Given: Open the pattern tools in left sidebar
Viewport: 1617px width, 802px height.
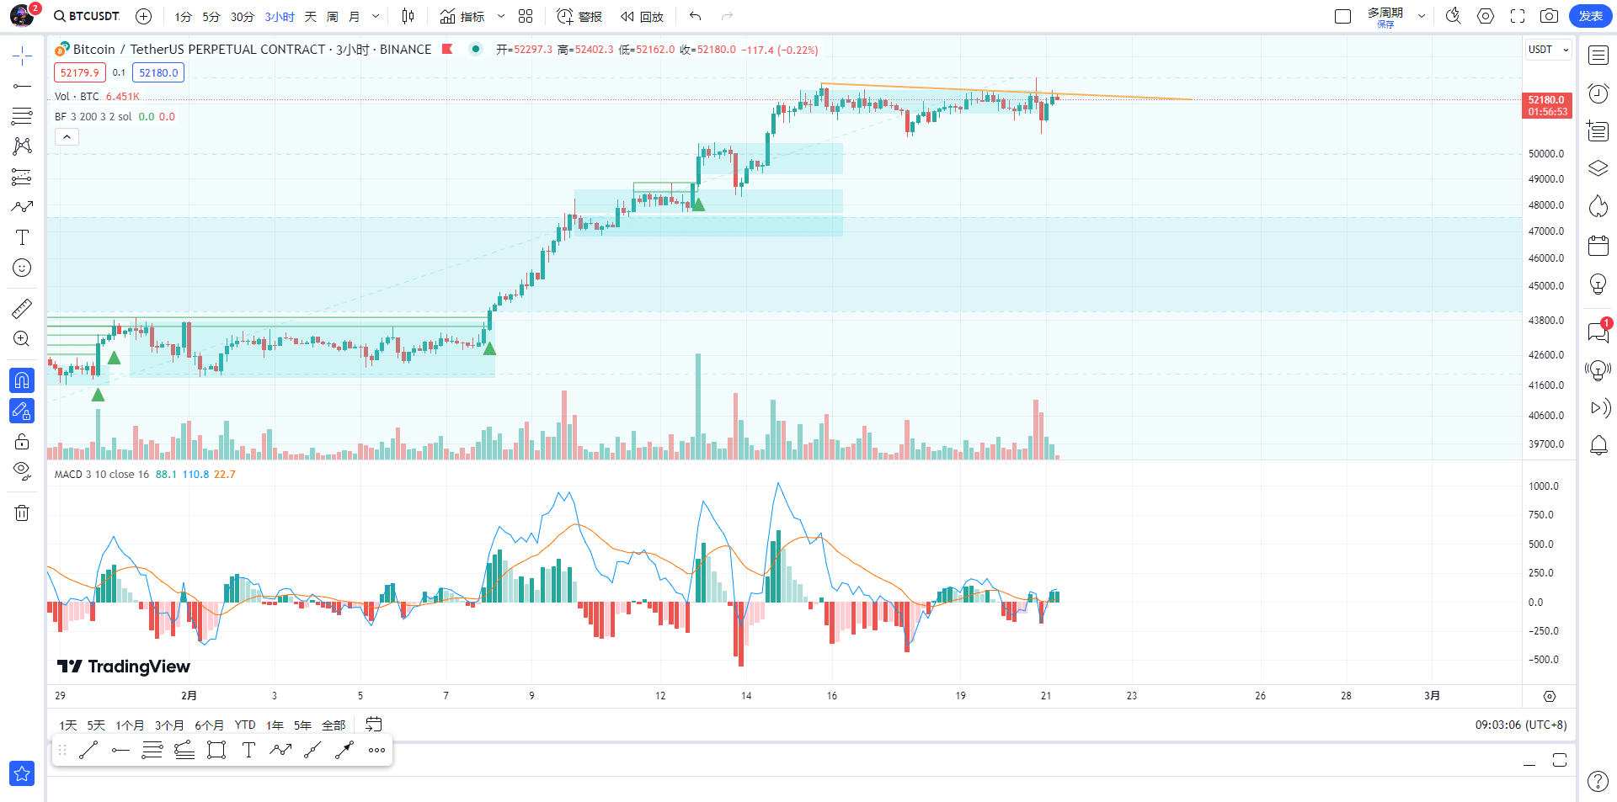Looking at the screenshot, I should [22, 146].
